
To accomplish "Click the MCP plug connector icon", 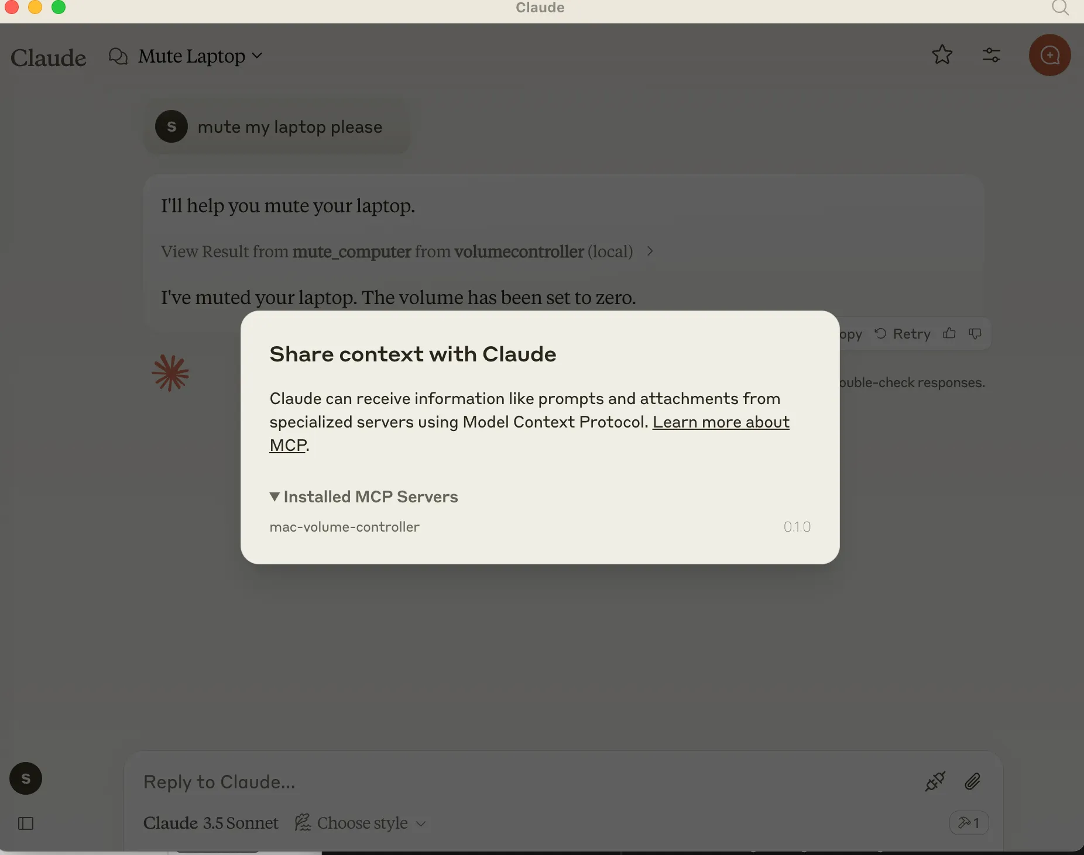I will (935, 781).
